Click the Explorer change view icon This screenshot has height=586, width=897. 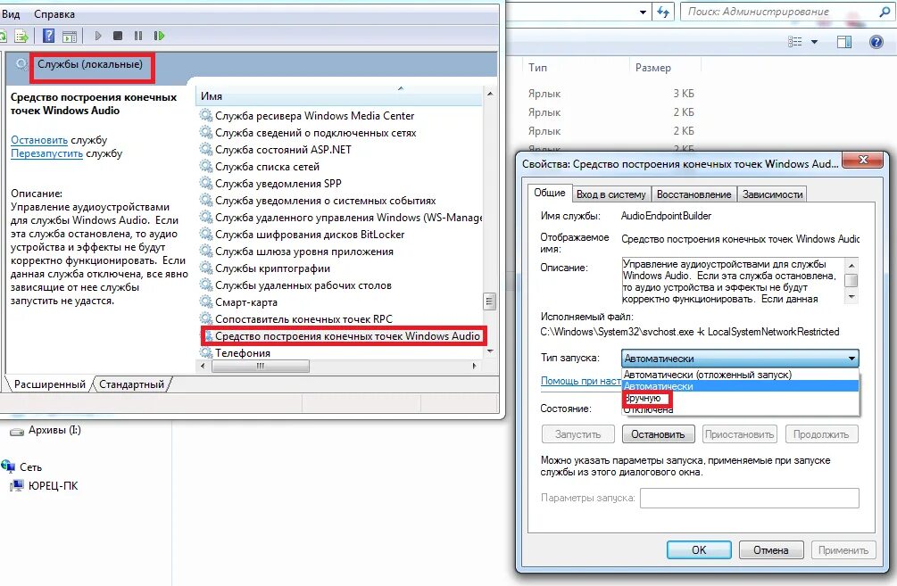click(x=795, y=42)
